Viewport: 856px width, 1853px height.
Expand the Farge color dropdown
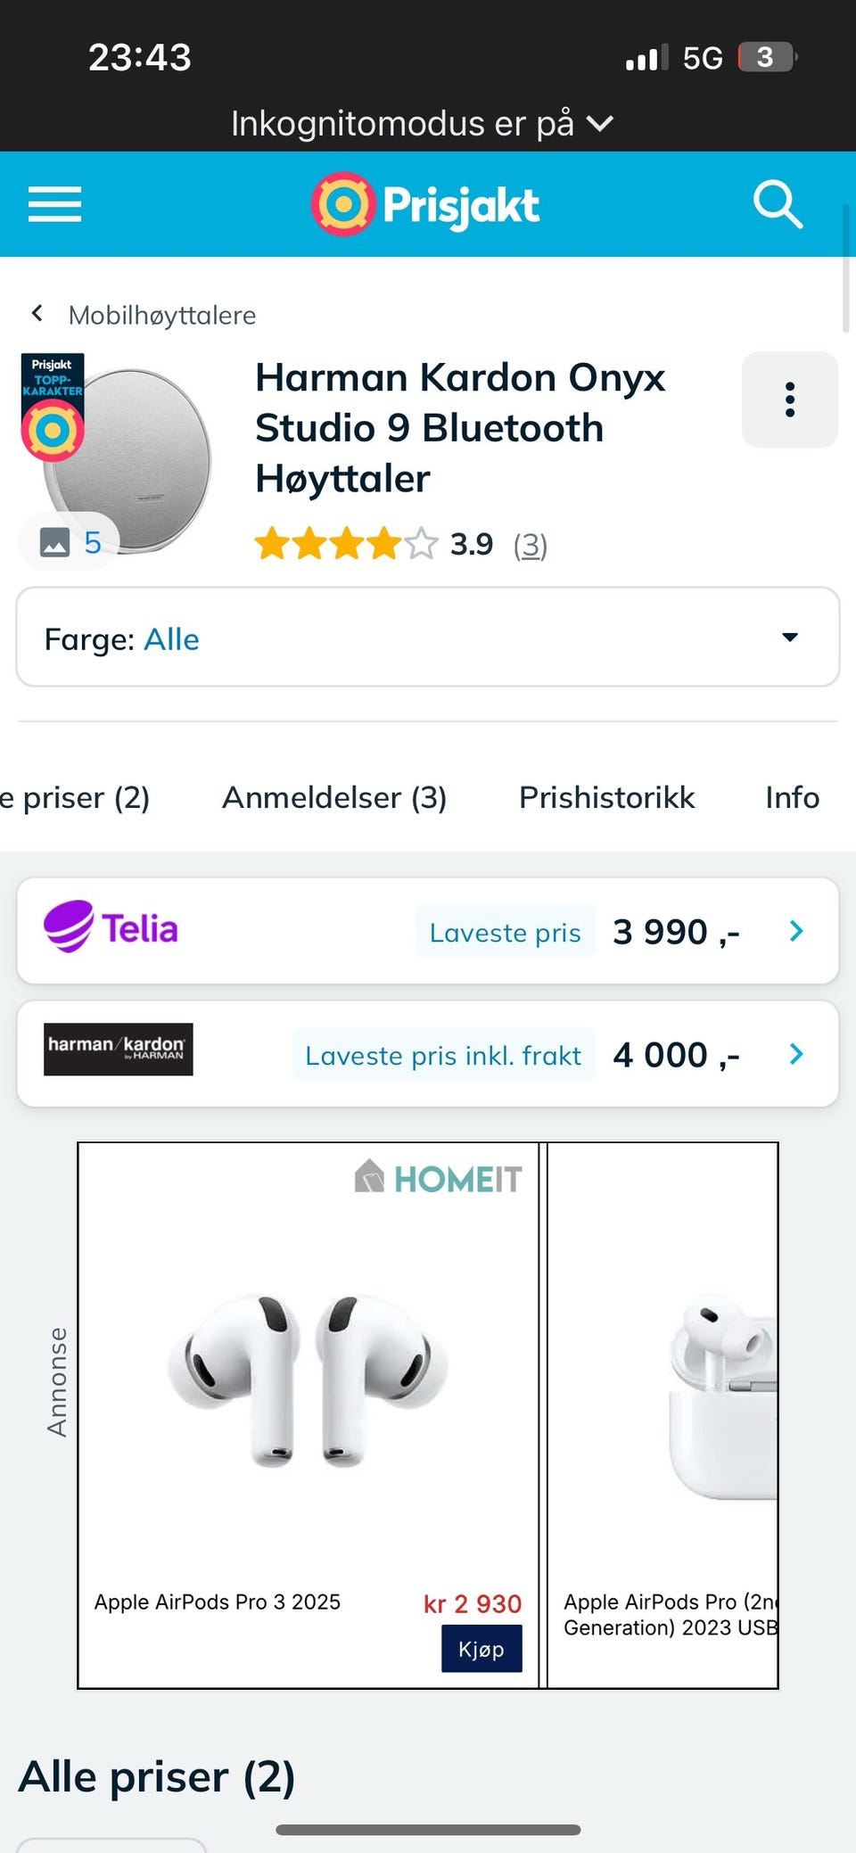428,638
